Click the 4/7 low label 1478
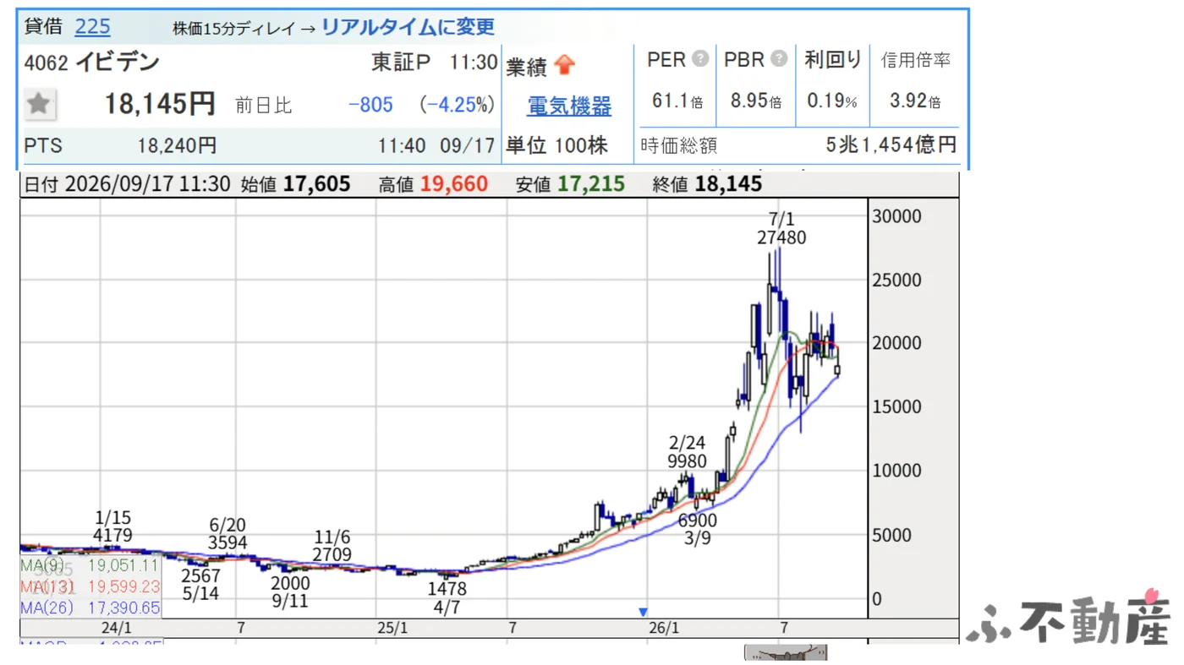 446,590
